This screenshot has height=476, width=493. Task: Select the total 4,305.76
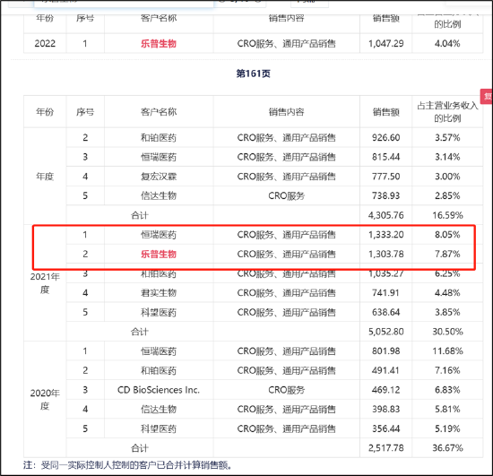coord(386,215)
